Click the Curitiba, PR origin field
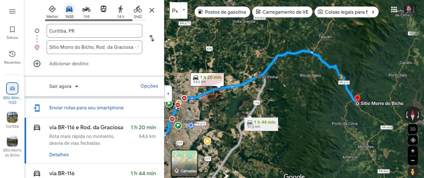The image size is (424, 178). (94, 31)
